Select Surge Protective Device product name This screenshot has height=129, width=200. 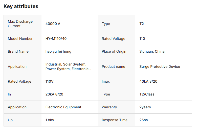tap(160, 67)
